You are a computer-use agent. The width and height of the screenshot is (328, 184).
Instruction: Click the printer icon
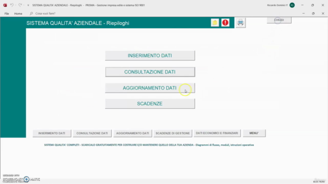point(240,22)
